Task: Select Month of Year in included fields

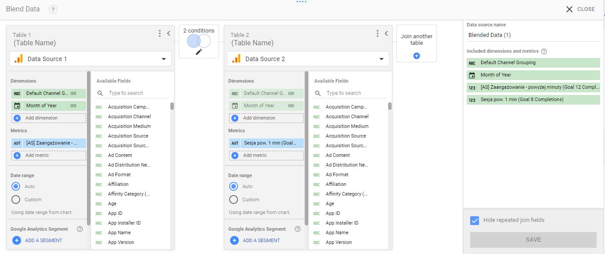Action: coord(533,75)
